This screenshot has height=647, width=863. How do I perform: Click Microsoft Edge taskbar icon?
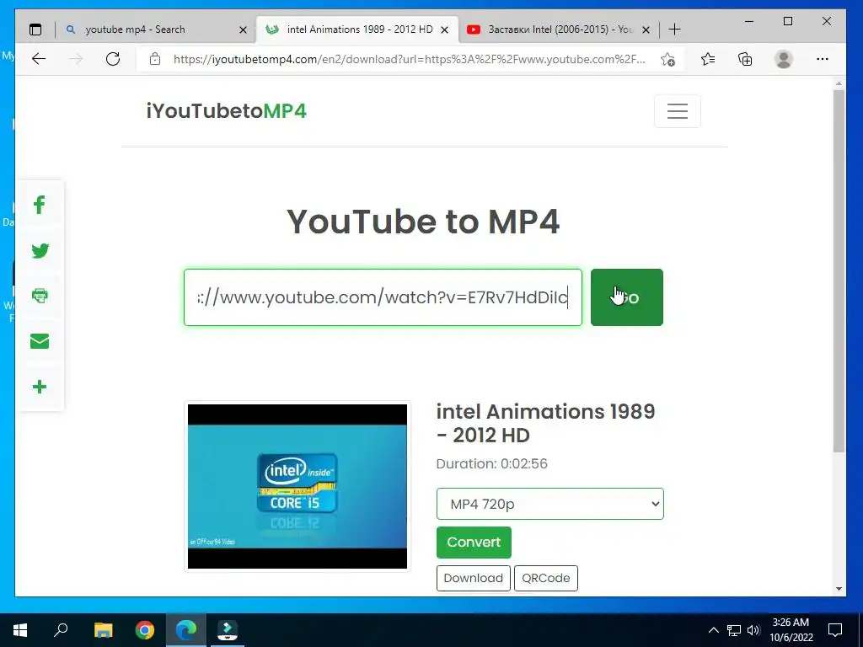coord(186,630)
